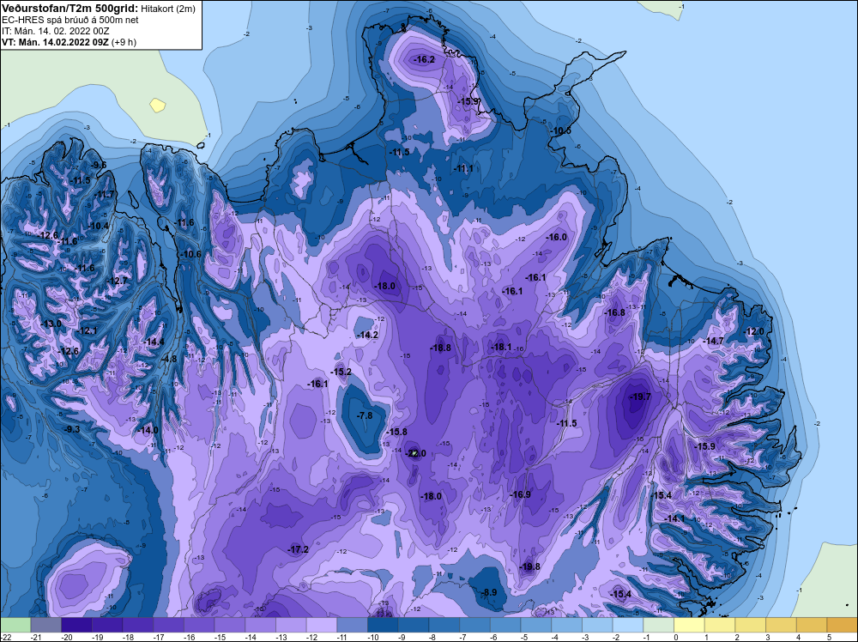858x642 pixels.
Task: Pick the legend swatch above the -11 label
Action: (353, 625)
